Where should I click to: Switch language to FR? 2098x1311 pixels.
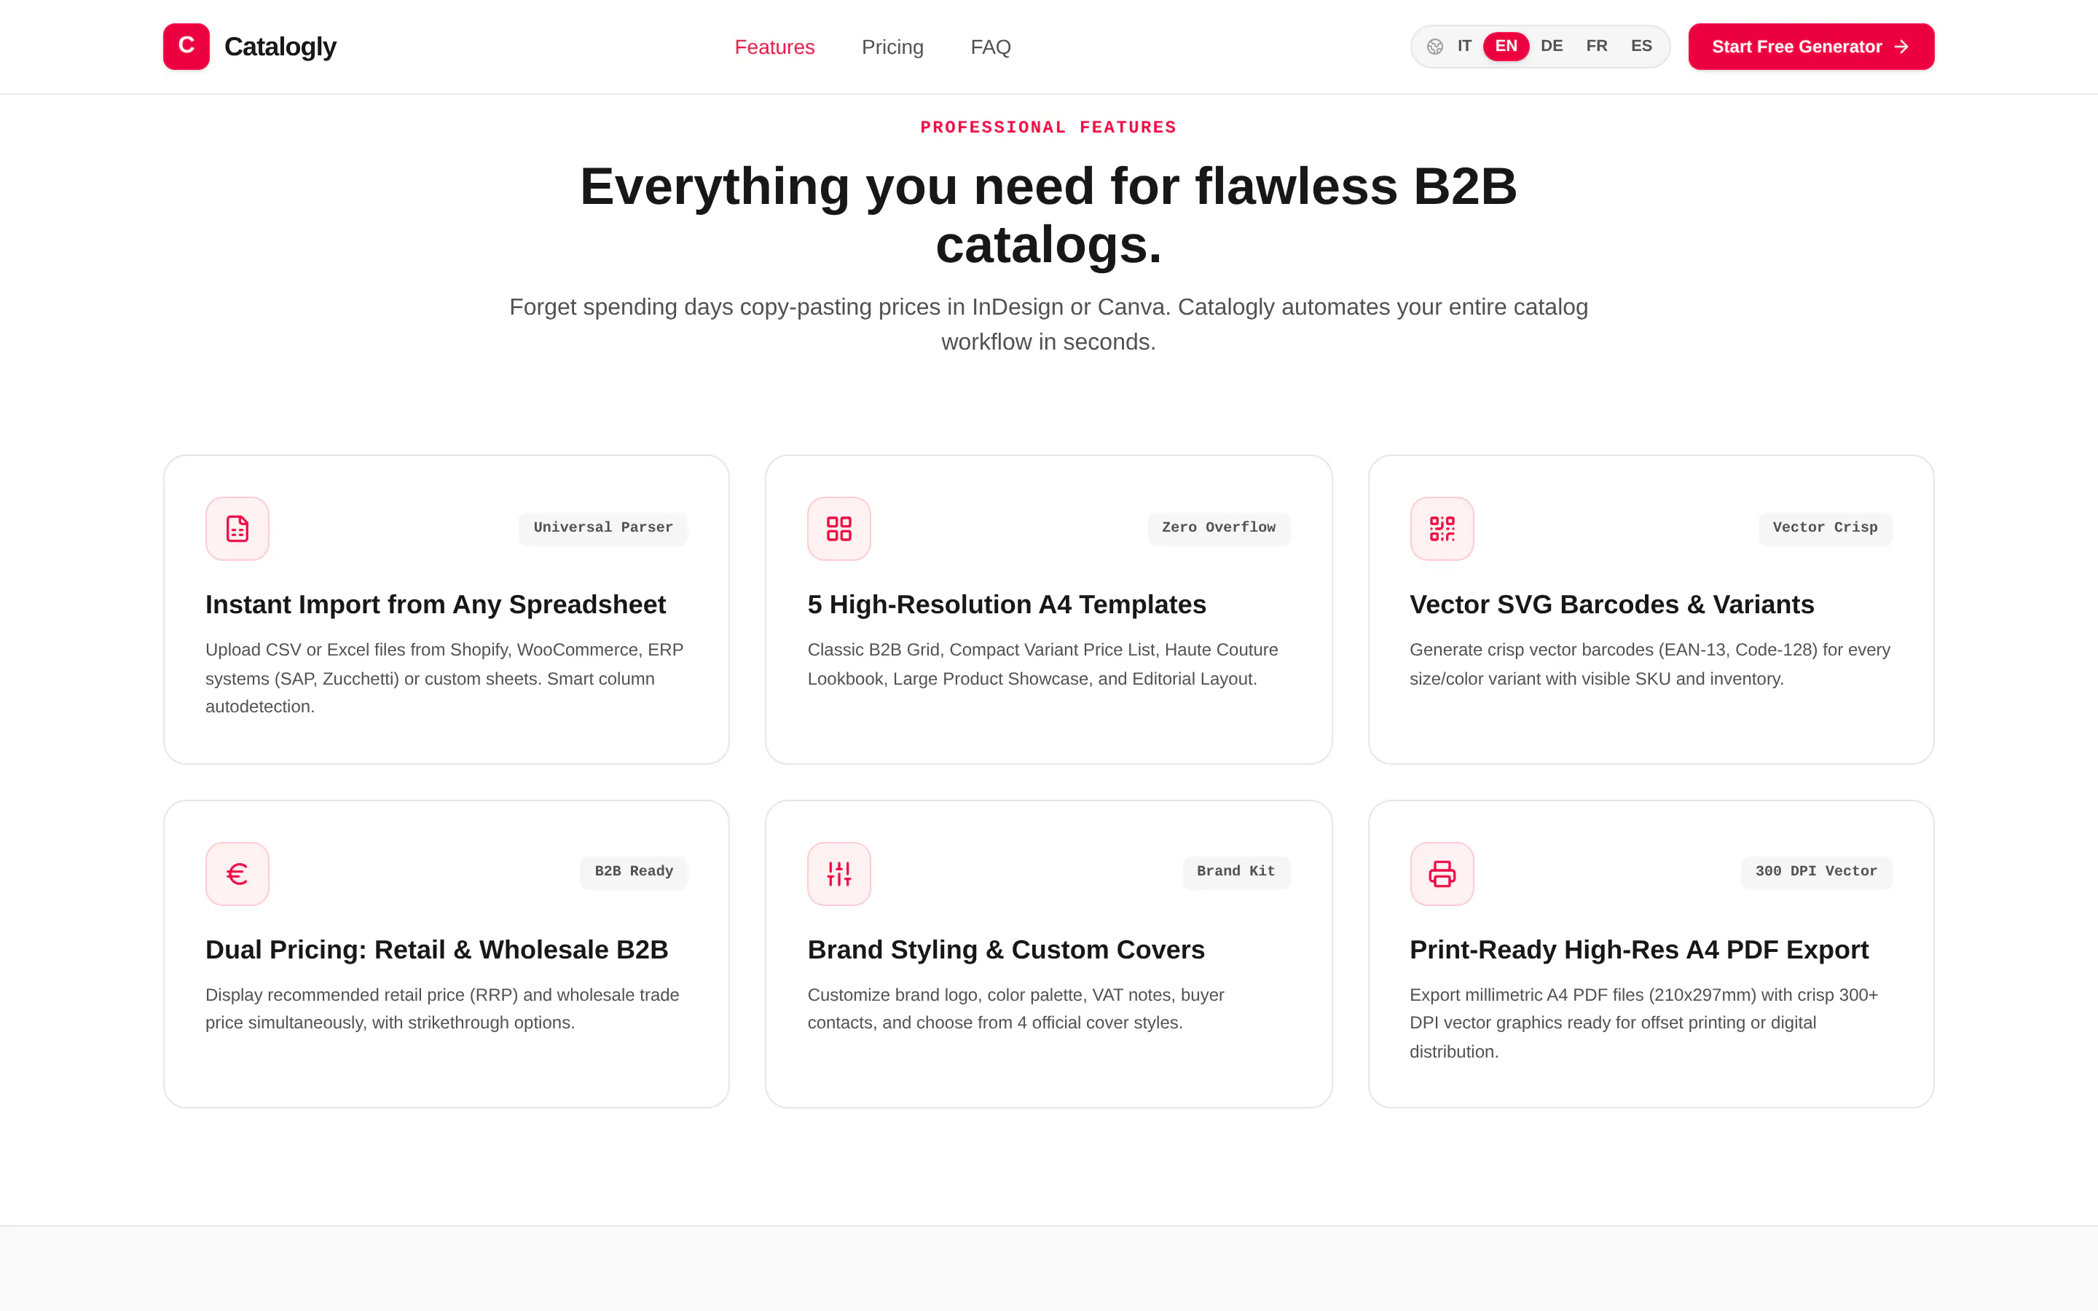tap(1597, 46)
